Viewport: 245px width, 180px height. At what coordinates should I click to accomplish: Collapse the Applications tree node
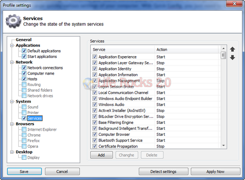click(12, 46)
